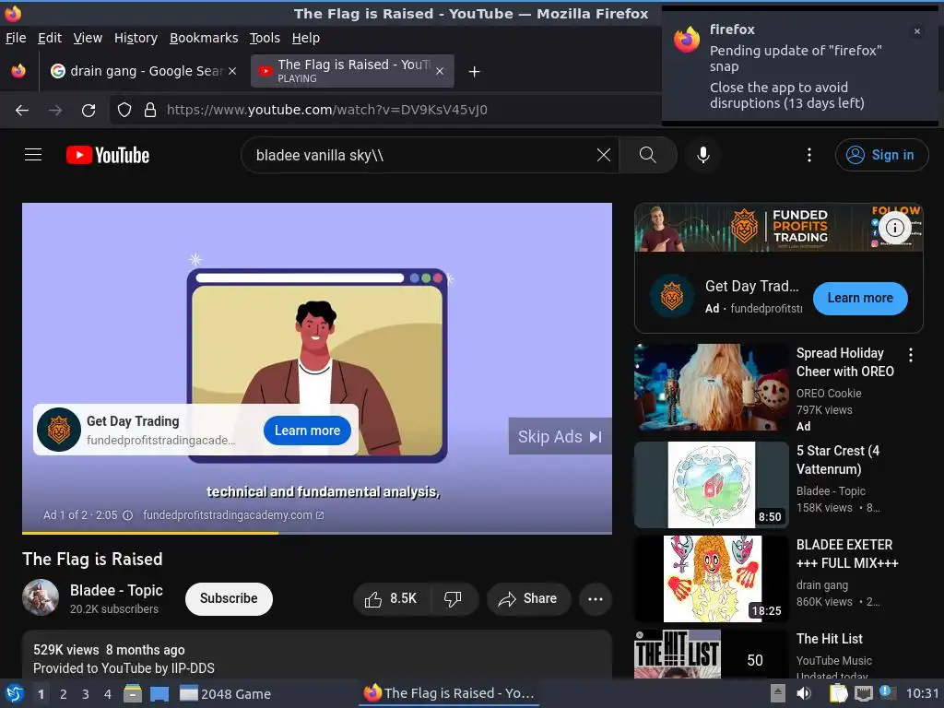Click the yellow ad progress bar

pyautogui.click(x=150, y=533)
